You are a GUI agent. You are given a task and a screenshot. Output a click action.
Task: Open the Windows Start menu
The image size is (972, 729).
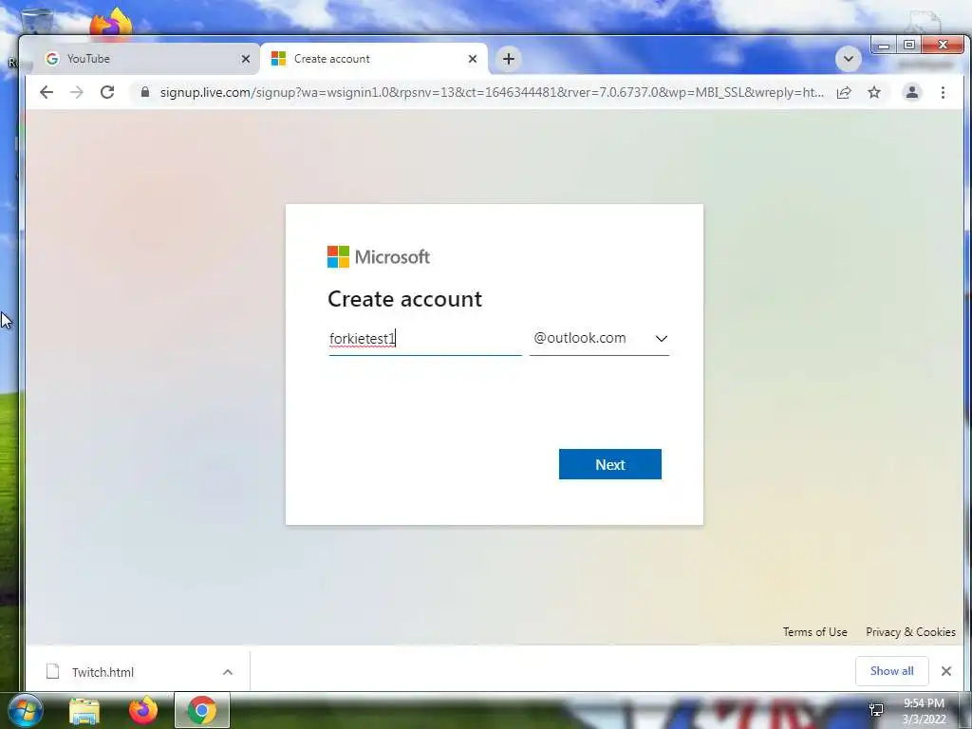[25, 710]
